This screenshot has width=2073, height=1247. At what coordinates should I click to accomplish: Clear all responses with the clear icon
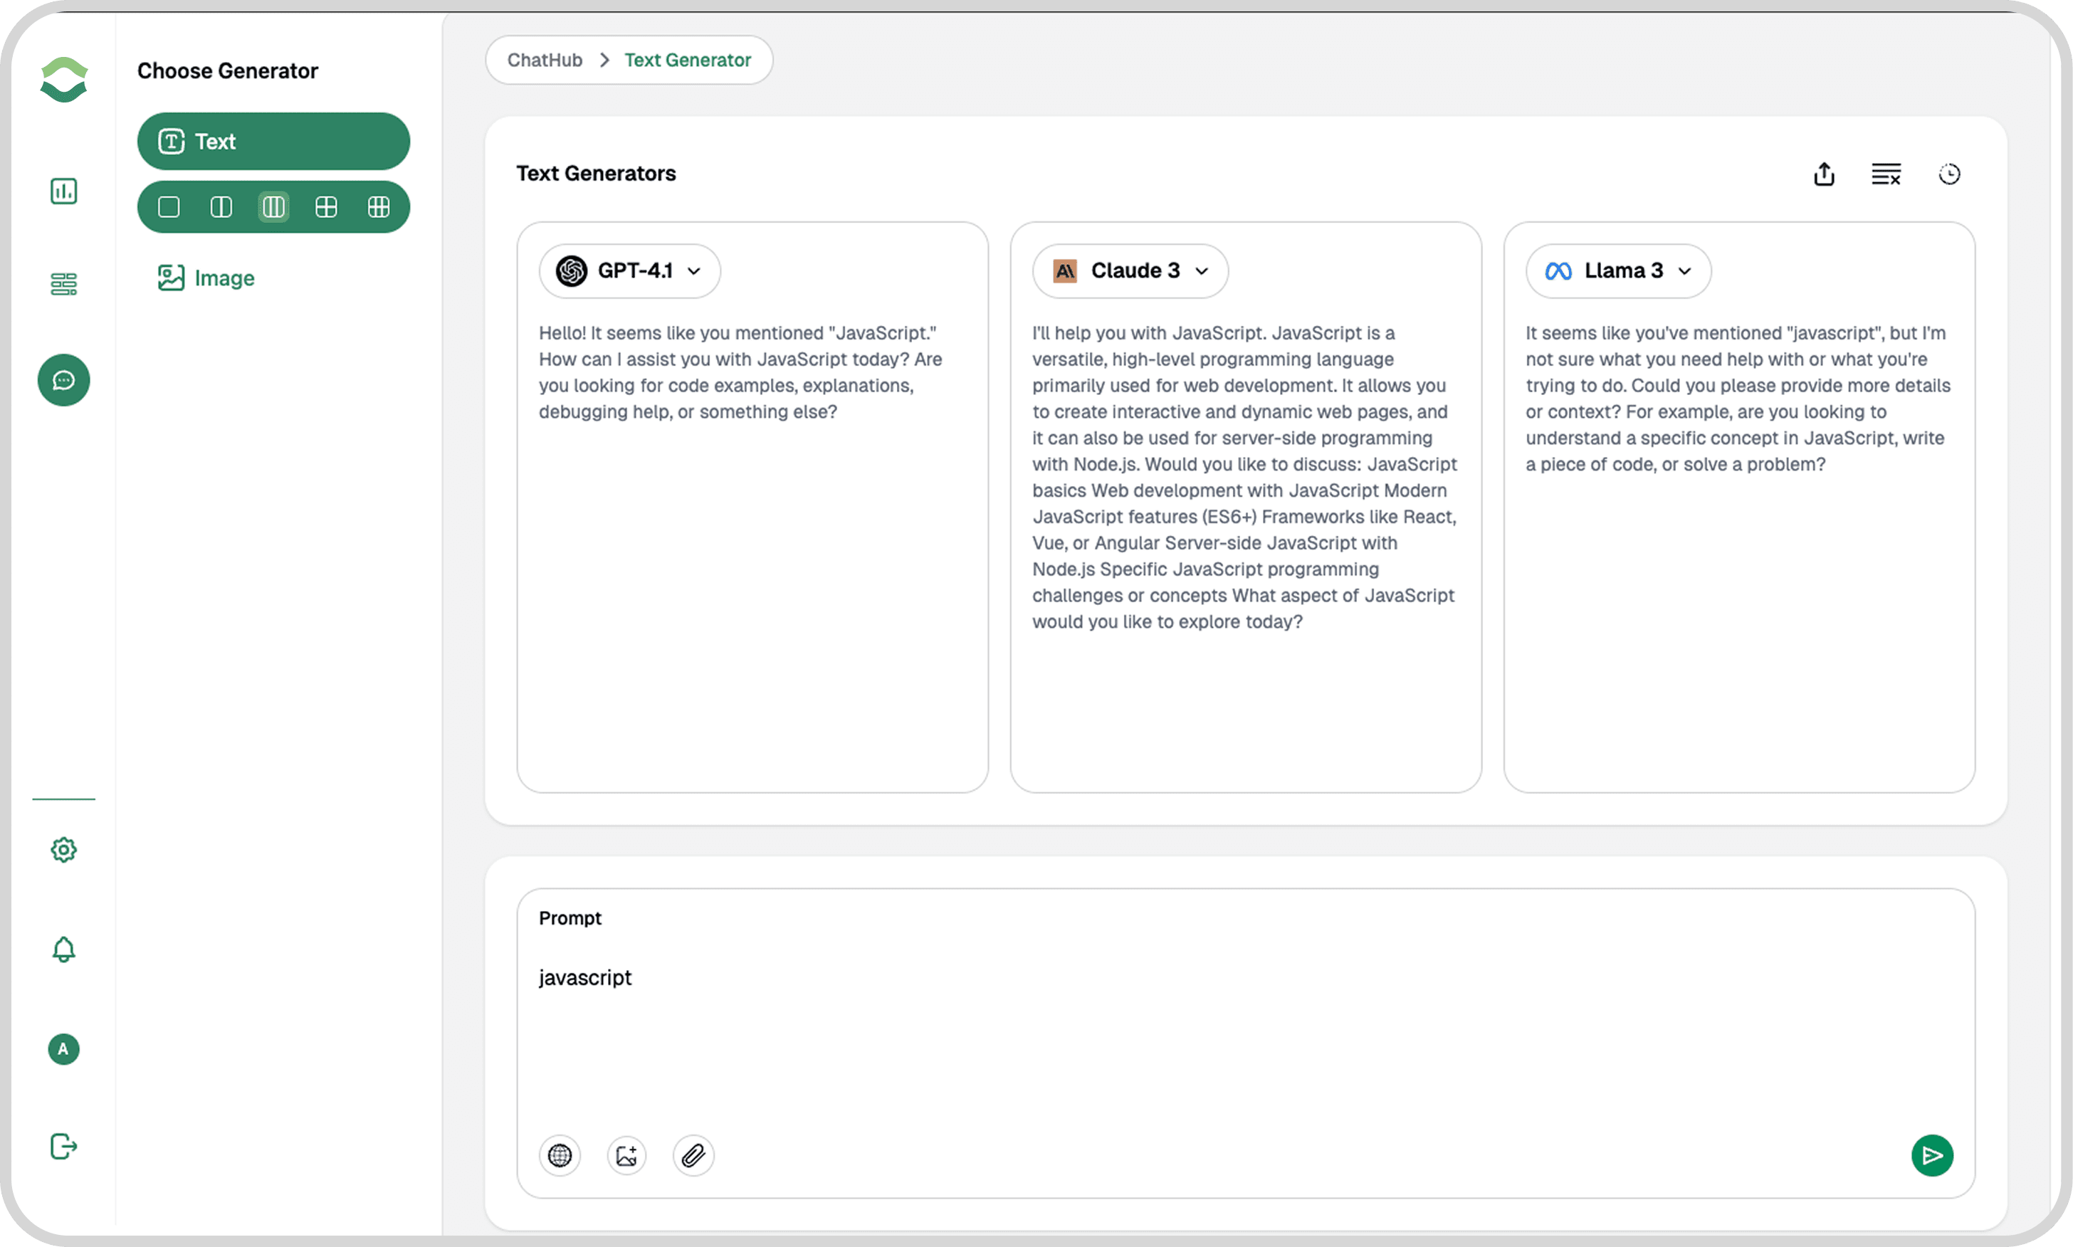click(1886, 173)
